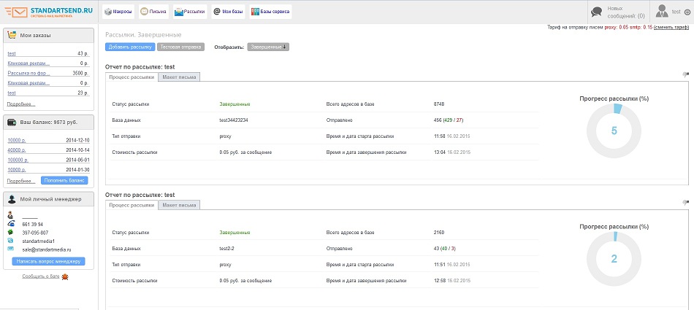Click finish time 13:04 16.02.2015
The image size is (694, 310).
click(452, 152)
